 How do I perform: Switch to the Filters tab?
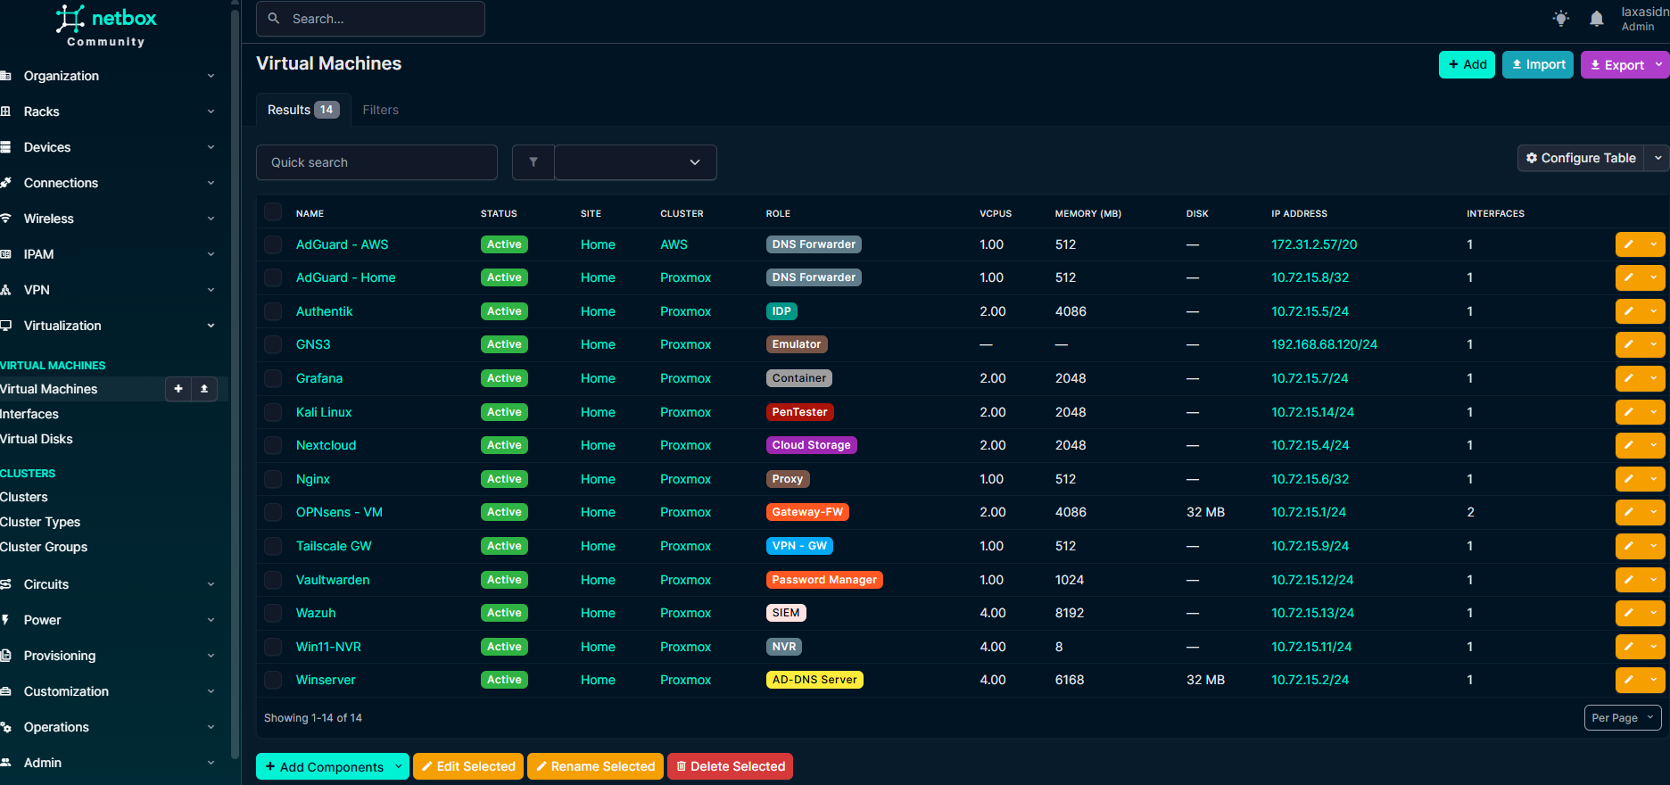coord(381,110)
